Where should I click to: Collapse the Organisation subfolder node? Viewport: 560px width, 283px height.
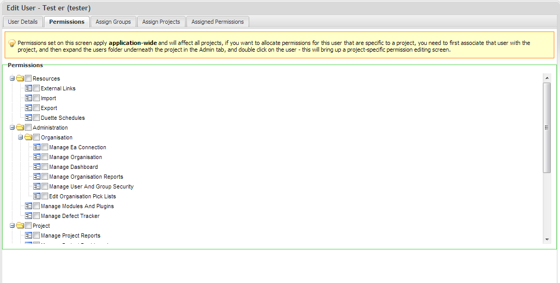click(x=20, y=137)
